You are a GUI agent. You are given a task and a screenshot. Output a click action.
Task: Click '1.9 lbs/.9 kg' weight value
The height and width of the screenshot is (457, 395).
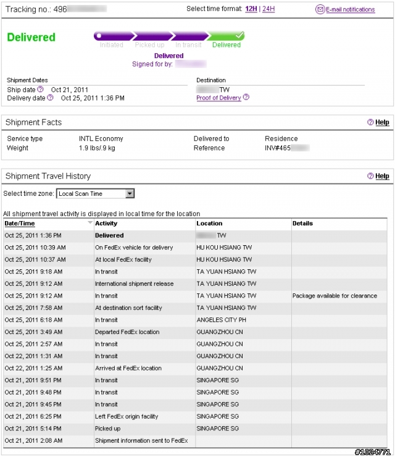[x=97, y=148]
